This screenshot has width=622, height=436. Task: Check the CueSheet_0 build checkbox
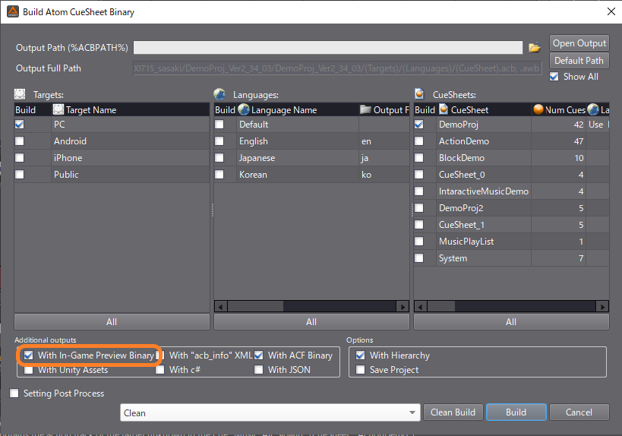pyautogui.click(x=419, y=175)
